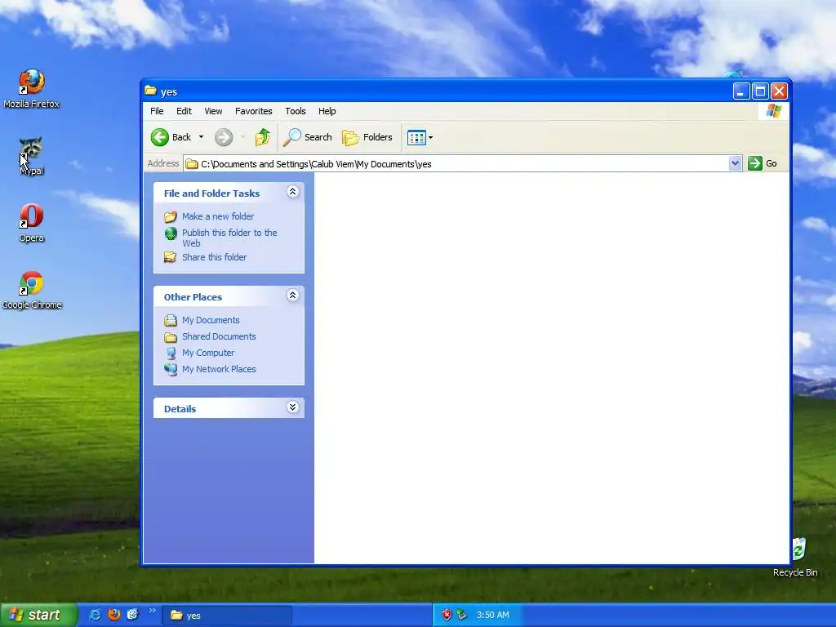Toggle the Folders pane
Screen dimensions: 836x627
[x=367, y=137]
